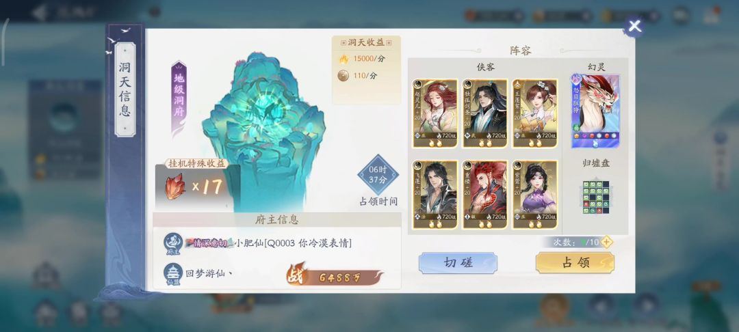Image resolution: width=739 pixels, height=332 pixels.
Task: Open the 飞蓬 hero card
Action: coord(435,194)
